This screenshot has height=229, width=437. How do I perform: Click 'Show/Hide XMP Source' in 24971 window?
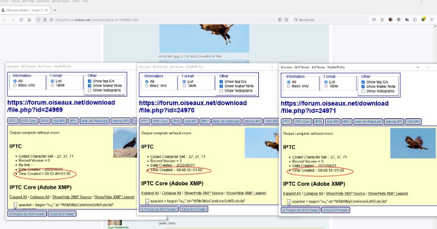345,194
